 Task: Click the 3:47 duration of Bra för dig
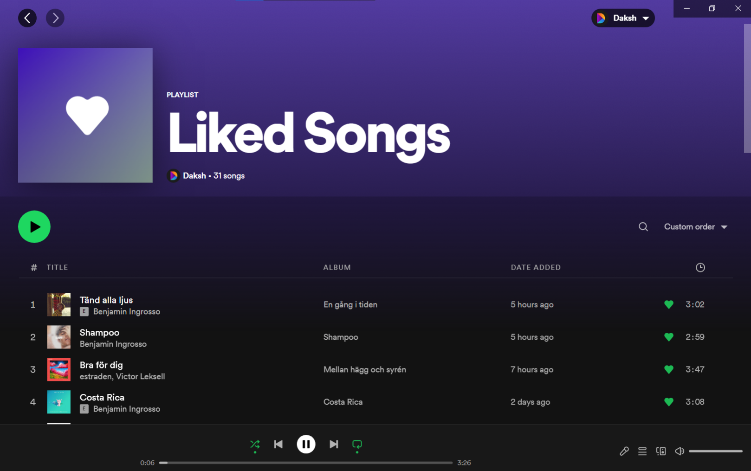(695, 369)
